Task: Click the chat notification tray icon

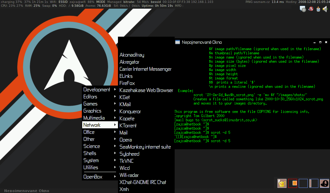Action: click(303, 9)
